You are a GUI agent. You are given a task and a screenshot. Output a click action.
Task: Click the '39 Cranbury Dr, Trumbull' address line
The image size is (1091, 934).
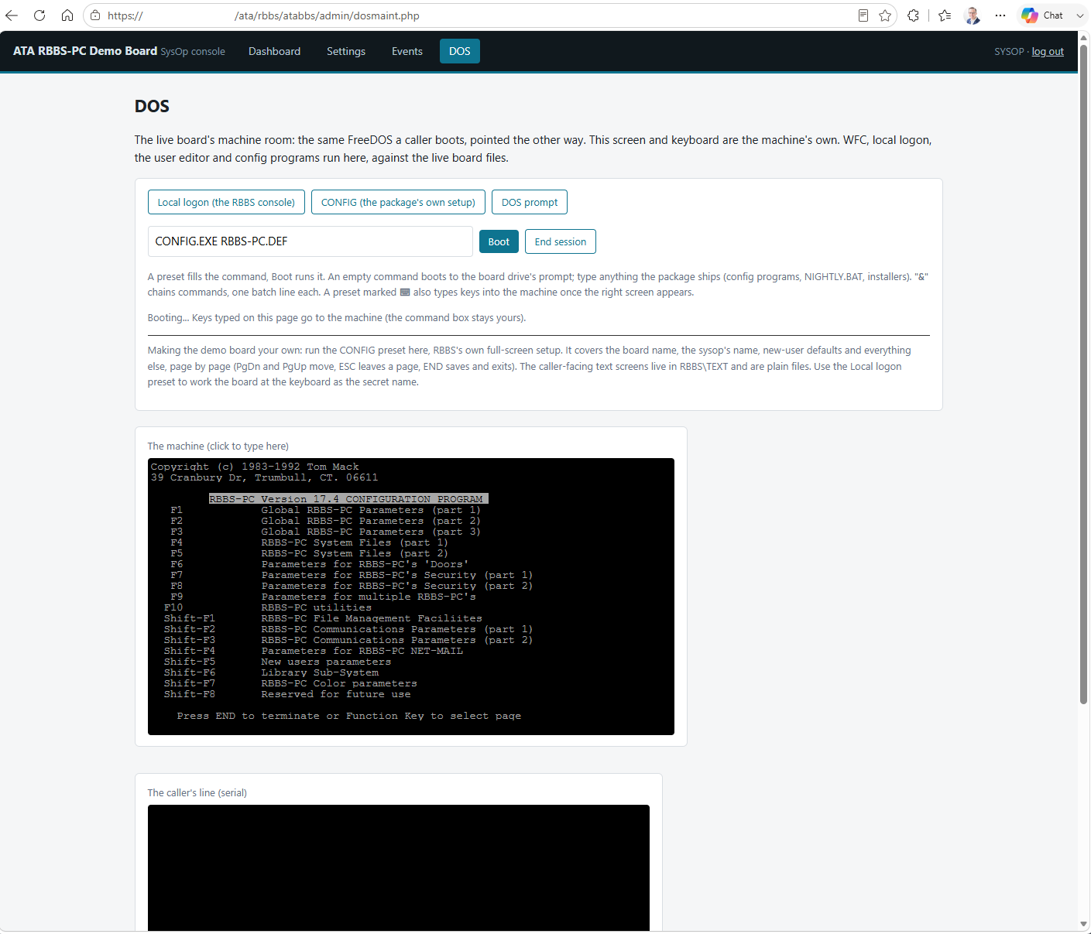264,477
